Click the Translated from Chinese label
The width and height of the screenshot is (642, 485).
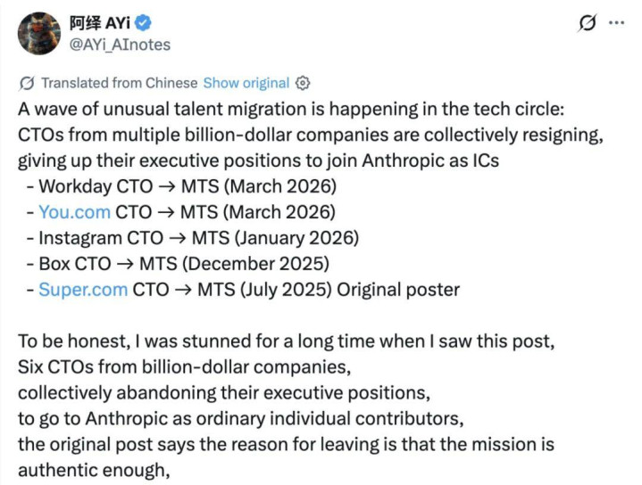pos(120,83)
